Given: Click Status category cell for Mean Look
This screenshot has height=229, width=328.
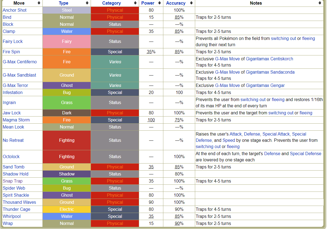Looking at the screenshot, I should click(x=115, y=127).
